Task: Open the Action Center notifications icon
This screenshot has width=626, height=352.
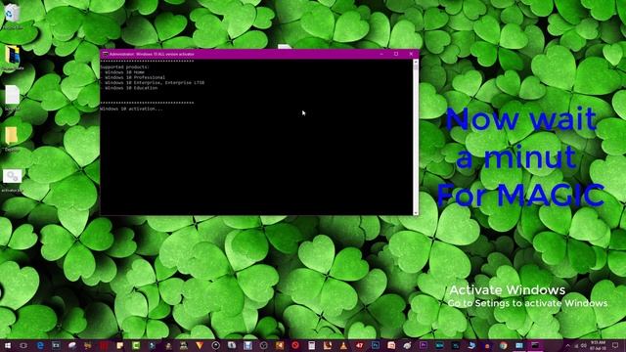Action: [x=615, y=345]
